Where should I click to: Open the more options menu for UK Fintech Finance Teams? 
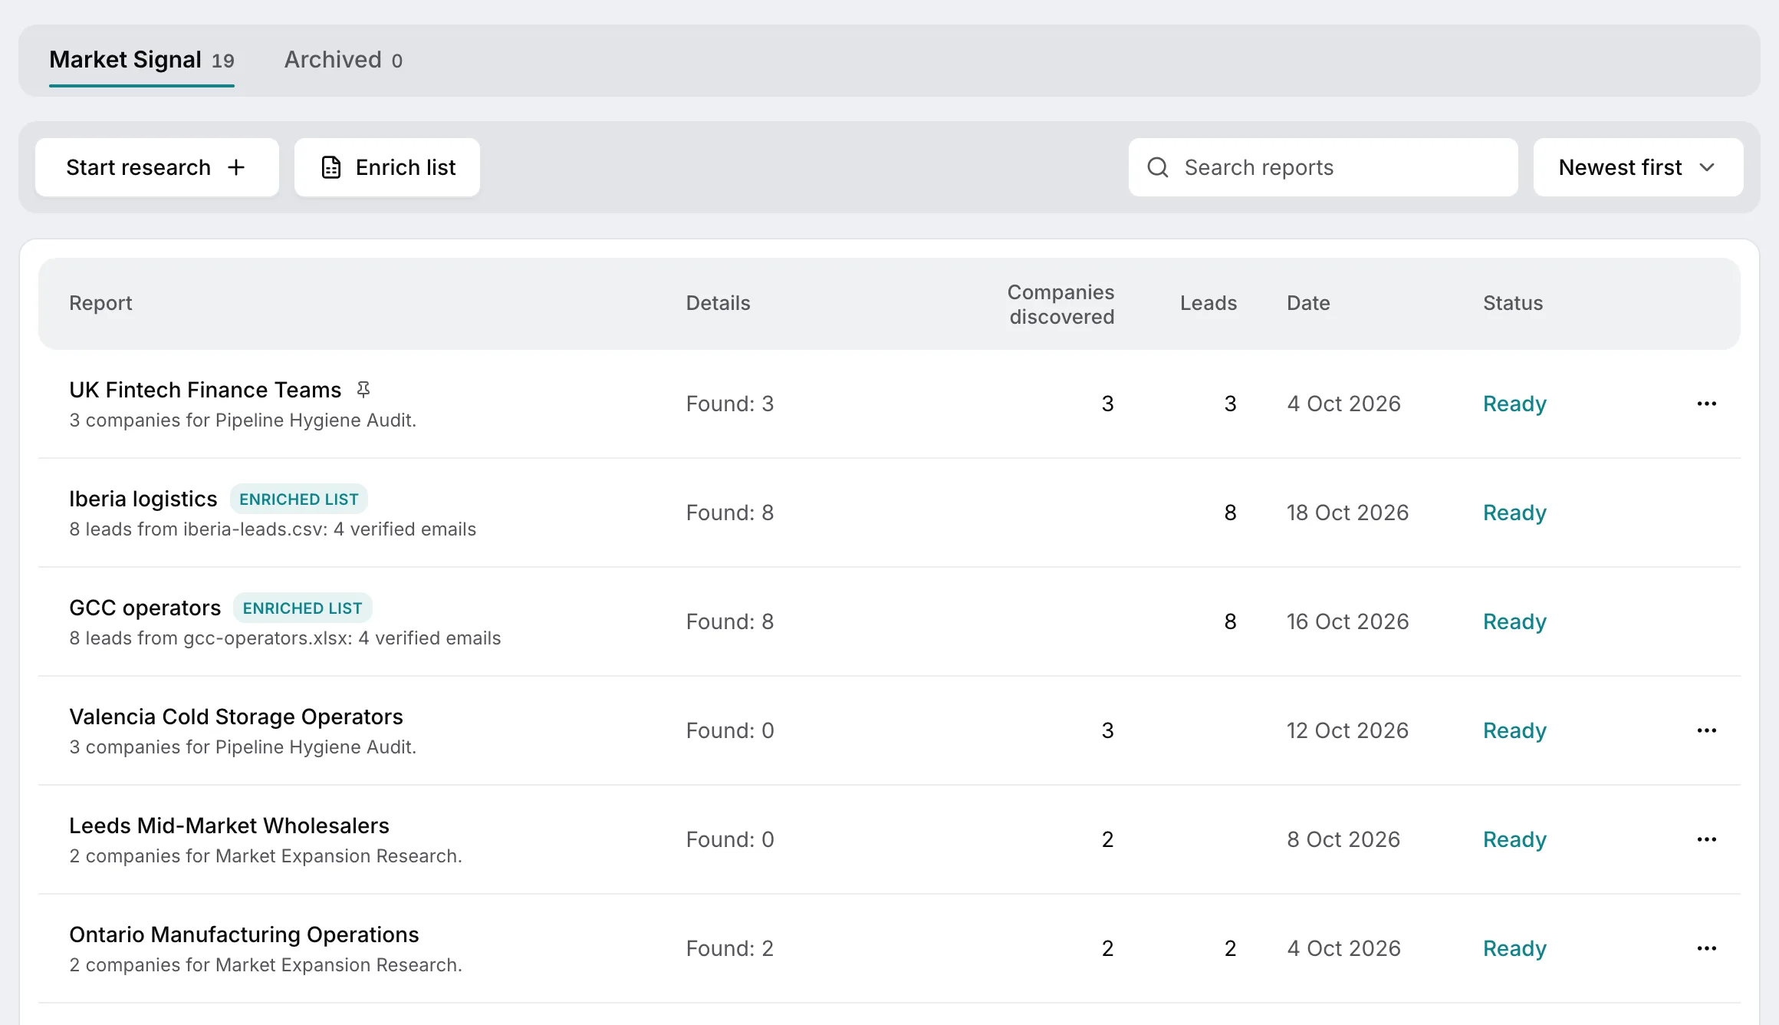1706,404
